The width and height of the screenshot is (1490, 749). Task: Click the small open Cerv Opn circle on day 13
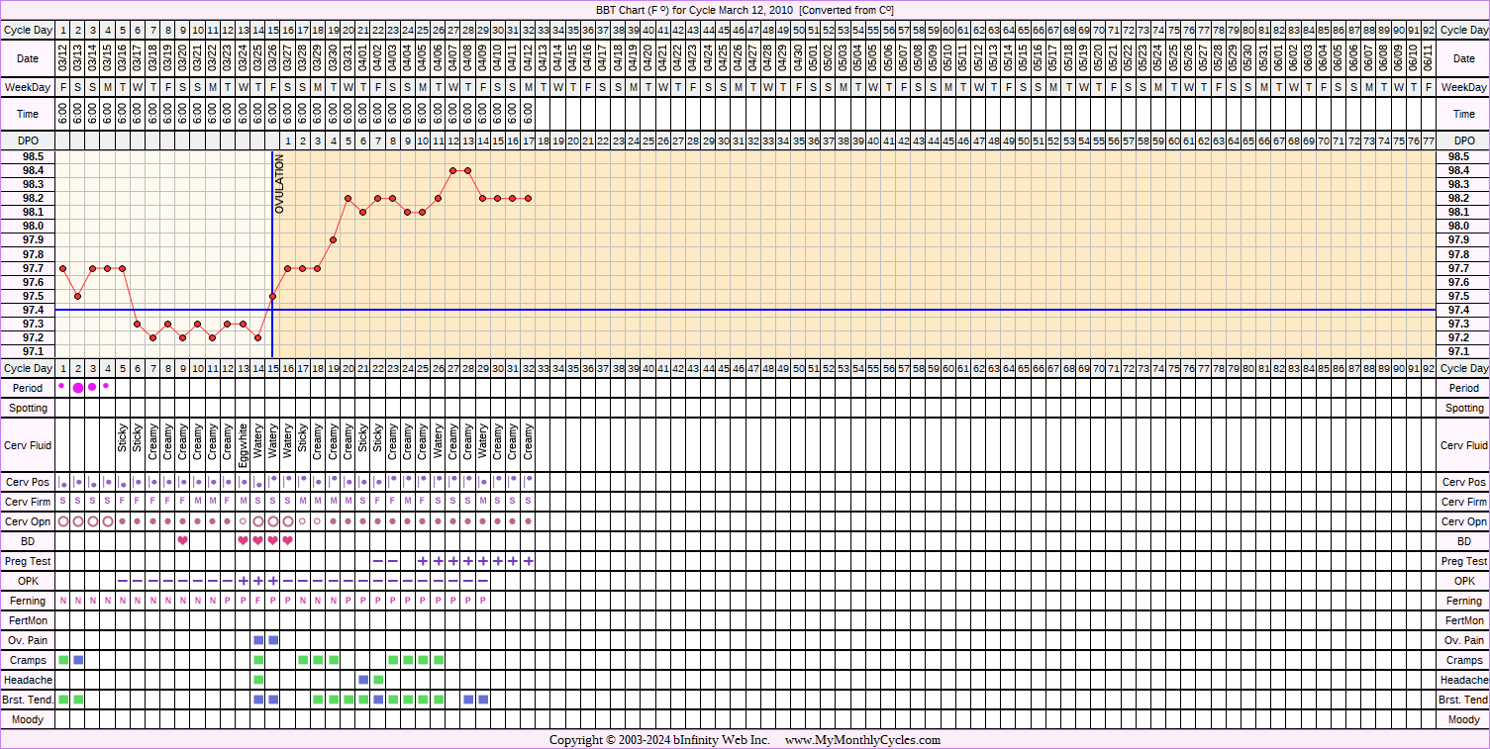(243, 521)
